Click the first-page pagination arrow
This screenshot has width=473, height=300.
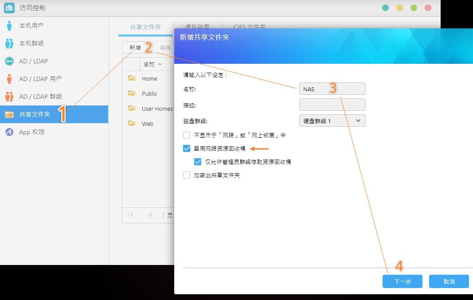[131, 215]
